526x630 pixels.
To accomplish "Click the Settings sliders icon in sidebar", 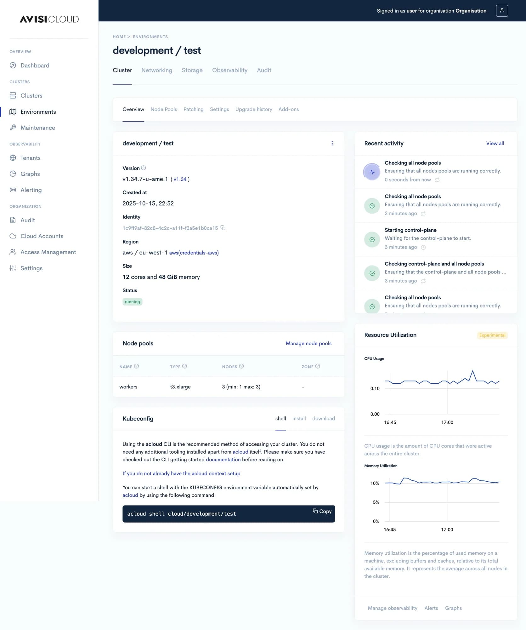I will click(13, 268).
